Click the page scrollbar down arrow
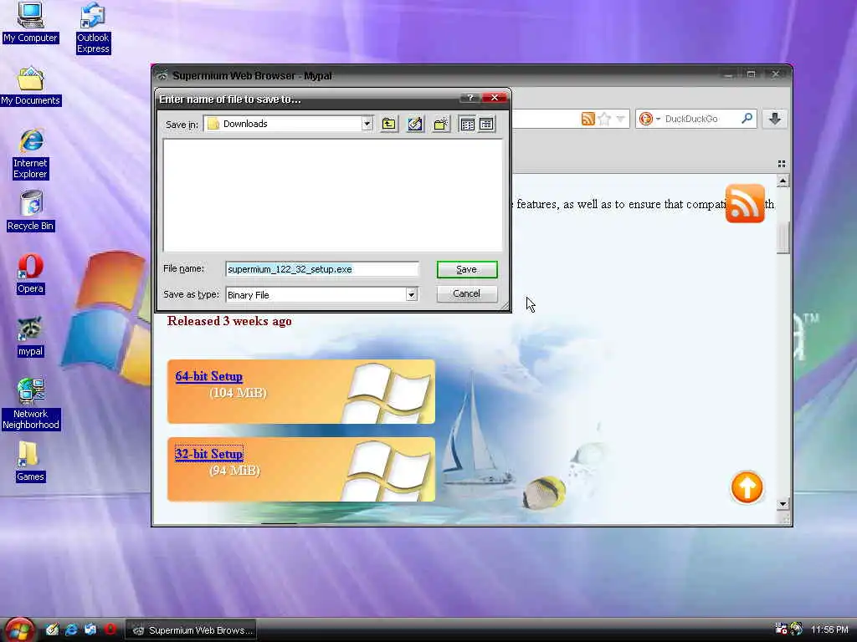Image resolution: width=857 pixels, height=642 pixels. pos(783,504)
